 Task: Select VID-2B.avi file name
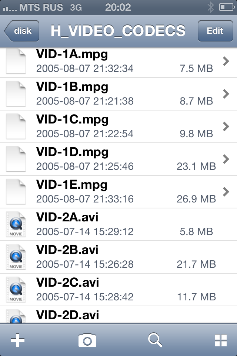(x=67, y=250)
